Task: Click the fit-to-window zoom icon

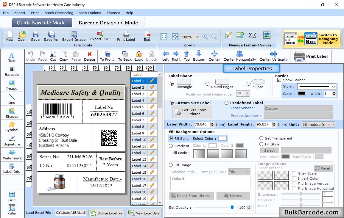Action: pyautogui.click(x=175, y=37)
